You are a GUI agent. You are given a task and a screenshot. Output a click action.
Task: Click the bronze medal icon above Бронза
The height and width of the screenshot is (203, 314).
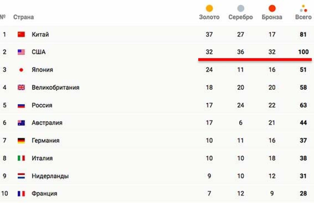[x=272, y=8]
